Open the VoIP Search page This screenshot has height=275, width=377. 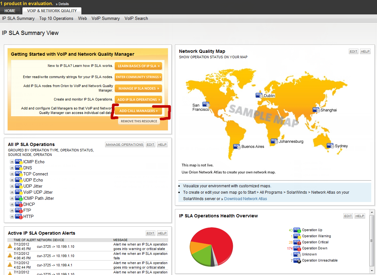tap(136, 19)
